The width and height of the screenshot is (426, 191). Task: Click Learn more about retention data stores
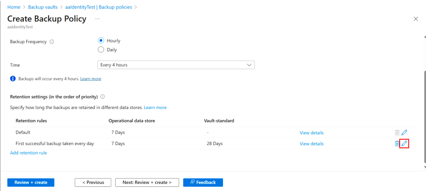tap(155, 107)
